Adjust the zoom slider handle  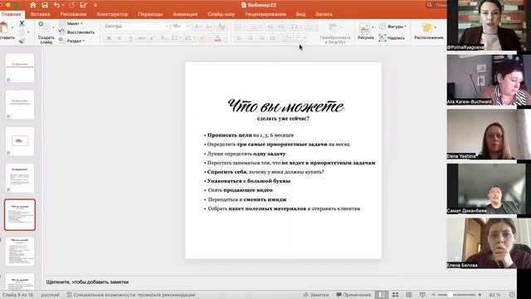pyautogui.click(x=450, y=295)
